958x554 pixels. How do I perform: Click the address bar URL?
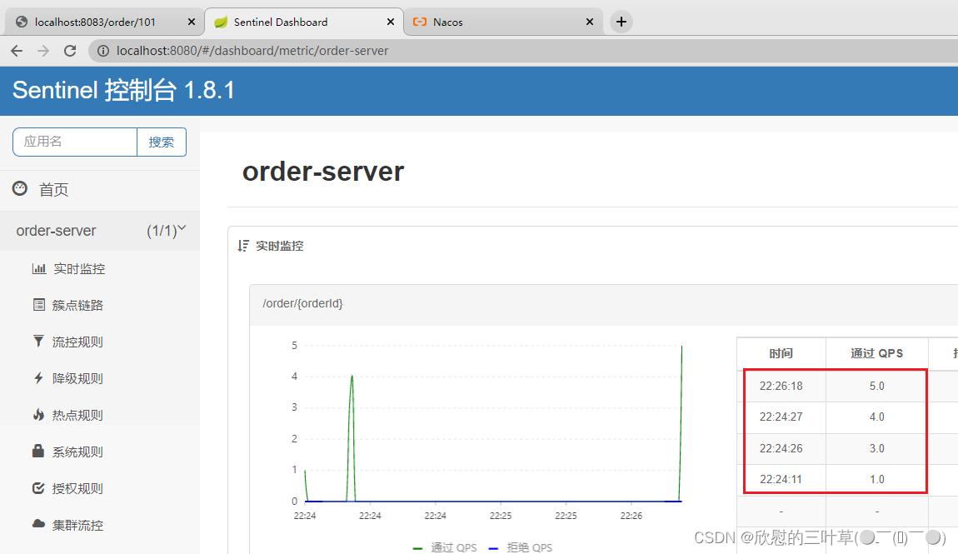click(252, 51)
